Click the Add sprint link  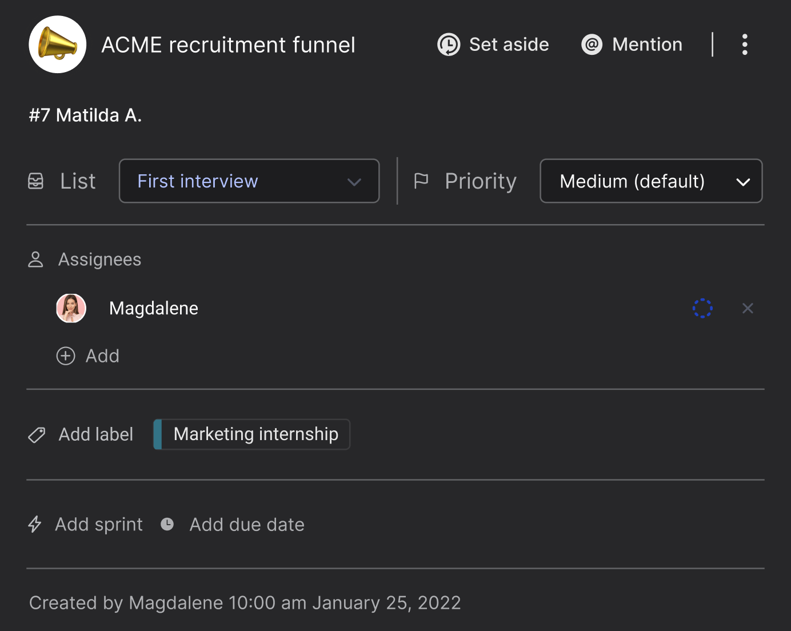pos(98,524)
